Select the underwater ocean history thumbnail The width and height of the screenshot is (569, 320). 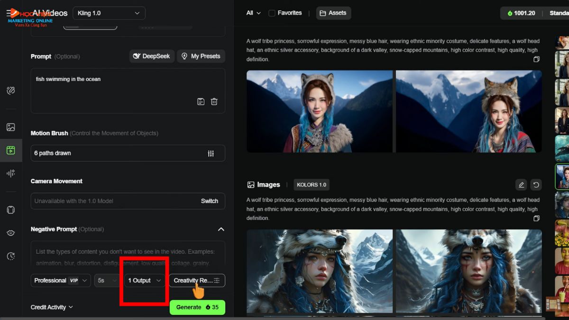pos(562,149)
